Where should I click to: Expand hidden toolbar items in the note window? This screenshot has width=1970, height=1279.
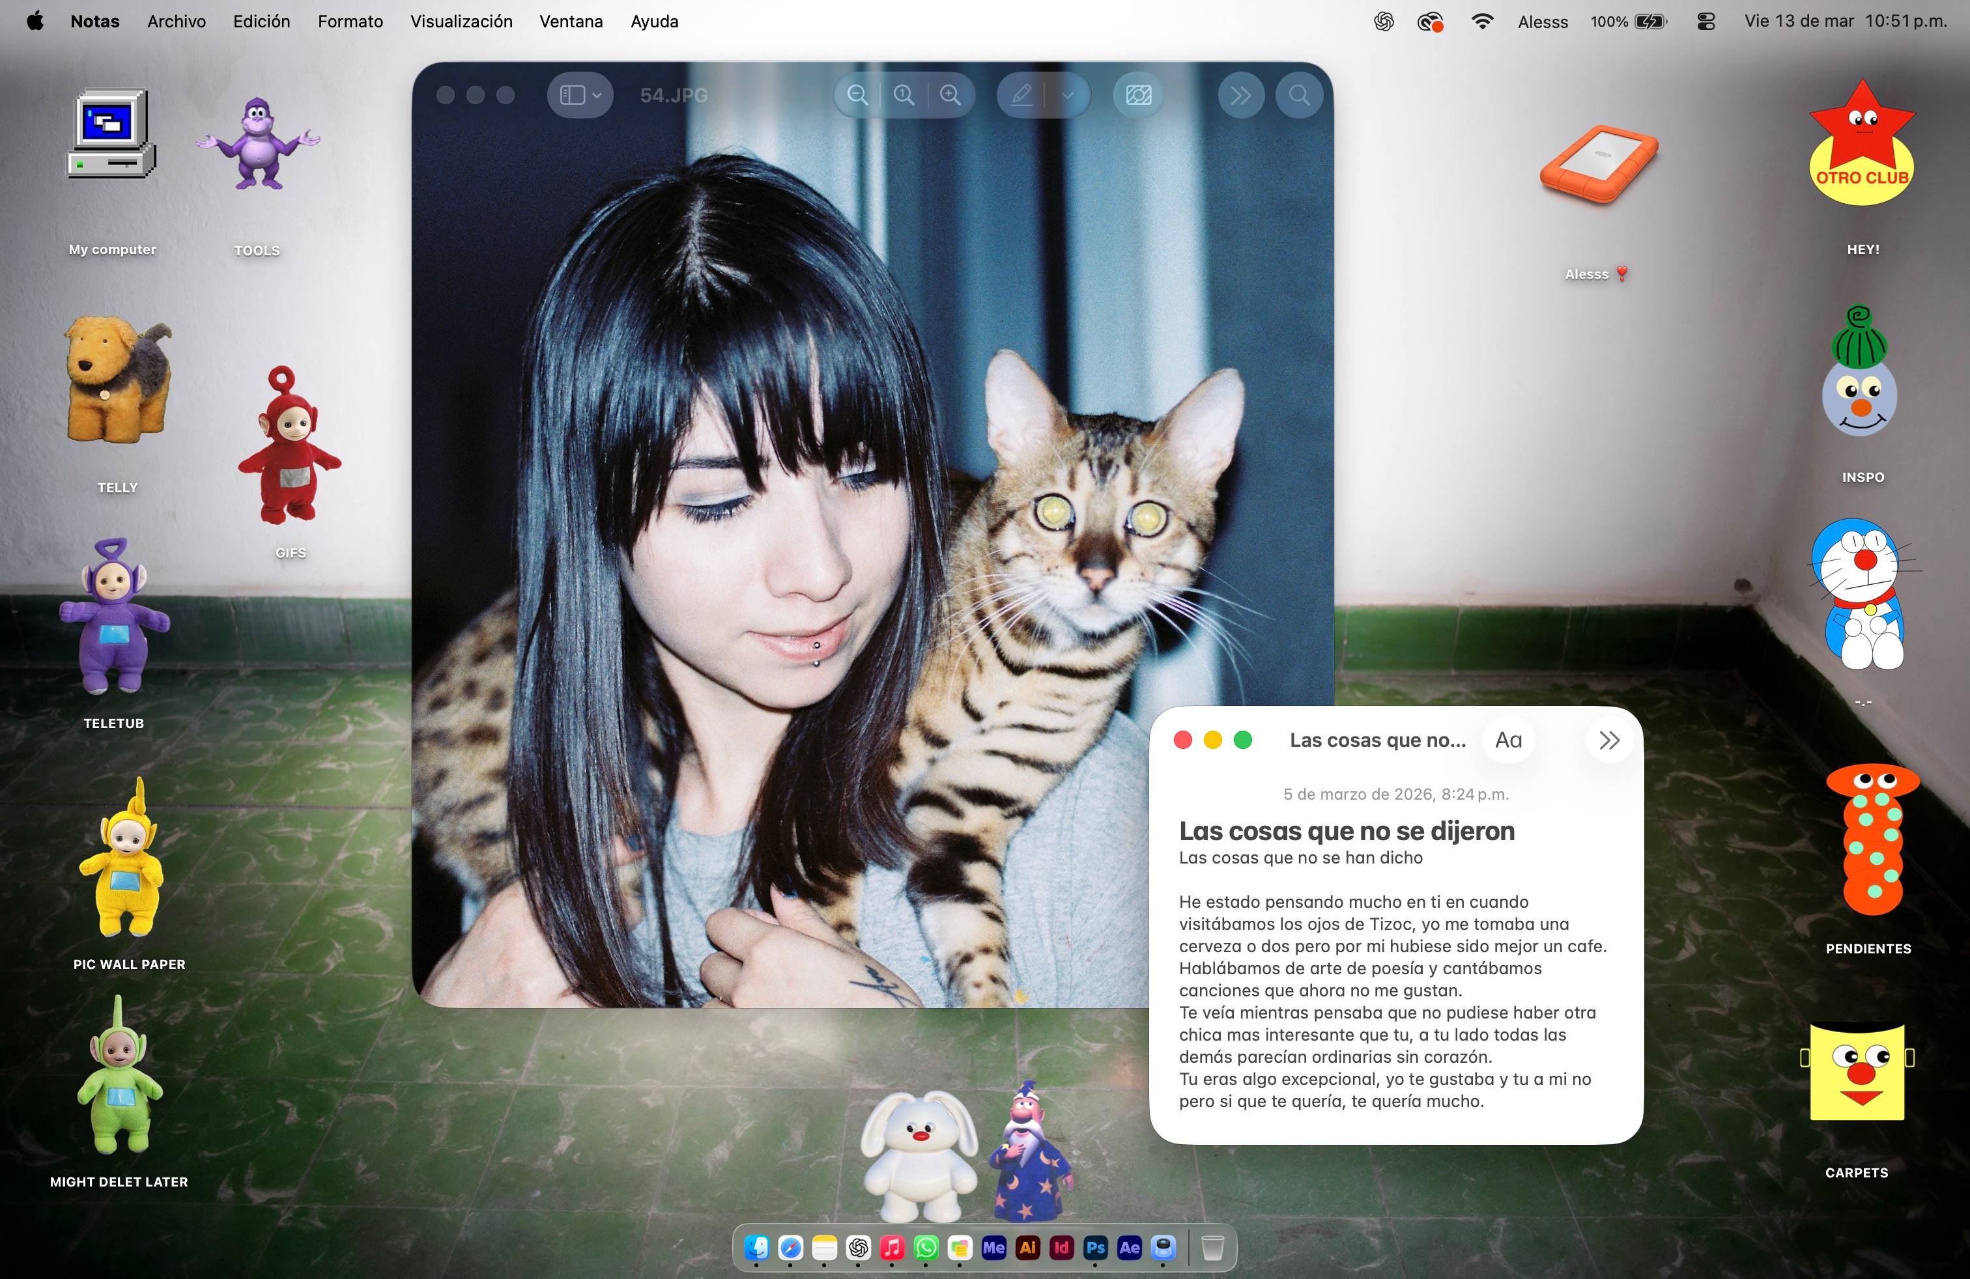pyautogui.click(x=1609, y=740)
